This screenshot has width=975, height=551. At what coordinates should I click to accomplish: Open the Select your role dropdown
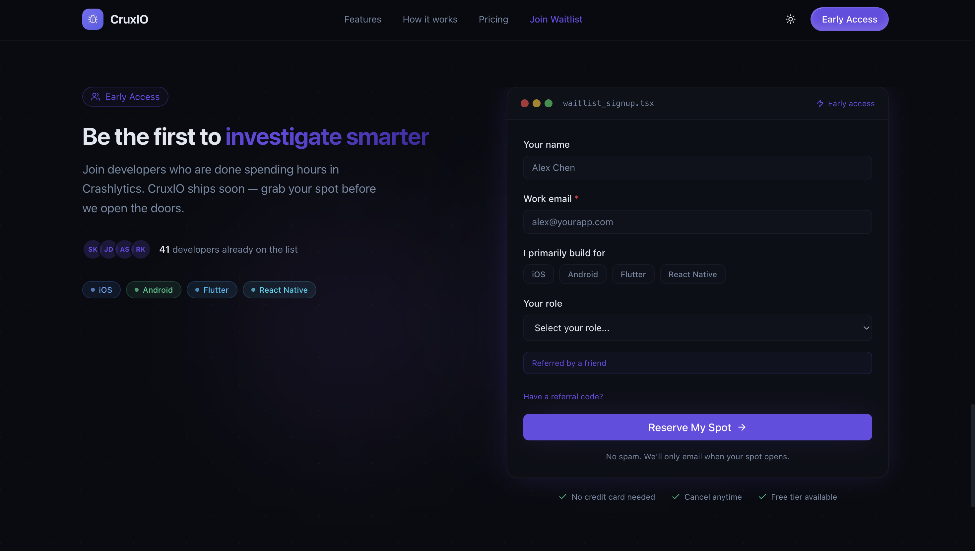697,328
